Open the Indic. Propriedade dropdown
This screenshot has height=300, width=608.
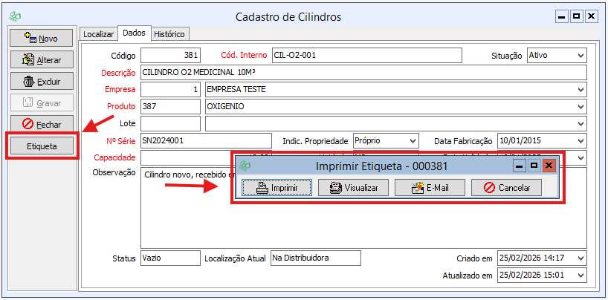(413, 140)
